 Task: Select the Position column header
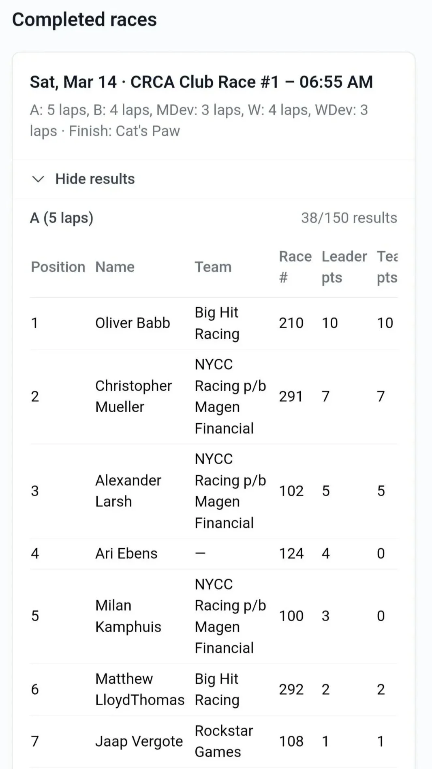(58, 267)
